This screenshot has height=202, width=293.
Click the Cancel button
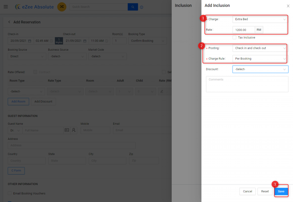[248, 191]
